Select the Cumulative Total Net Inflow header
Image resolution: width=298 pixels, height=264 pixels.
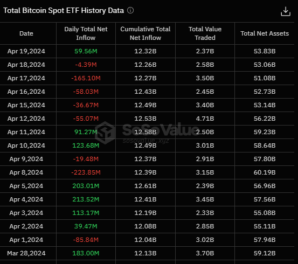(145, 33)
